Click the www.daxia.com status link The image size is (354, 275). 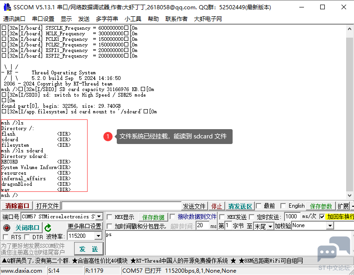pos(22,271)
